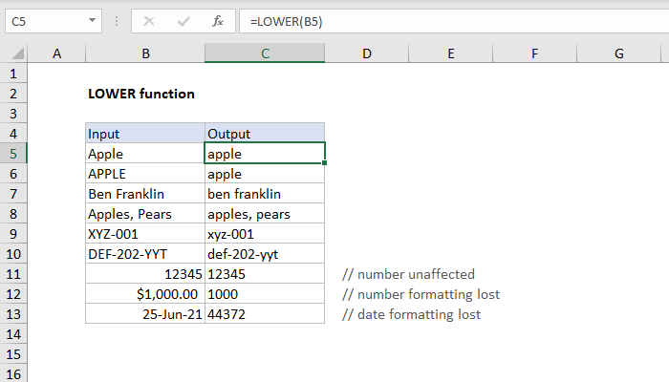The width and height of the screenshot is (669, 382).
Task: Select row 10 header
Action: [13, 254]
